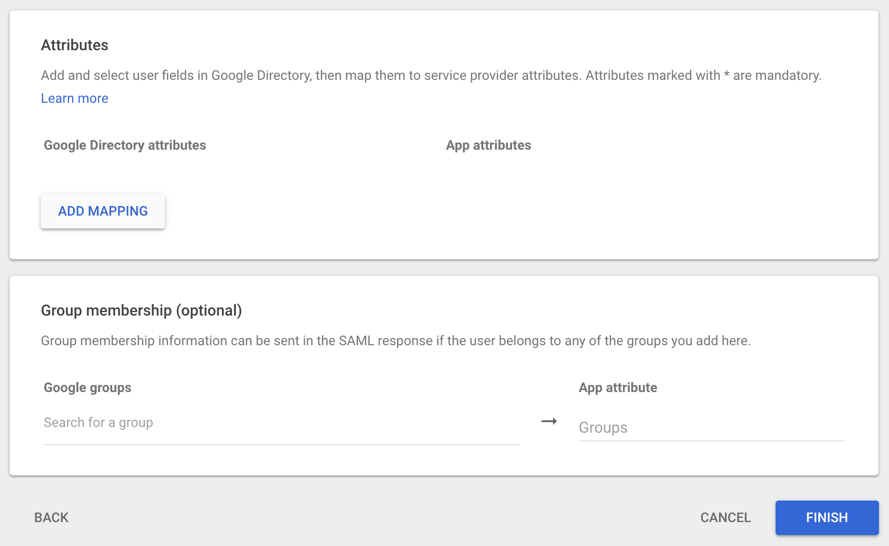This screenshot has height=546, width=889.
Task: Click the App attribute label
Action: click(618, 387)
